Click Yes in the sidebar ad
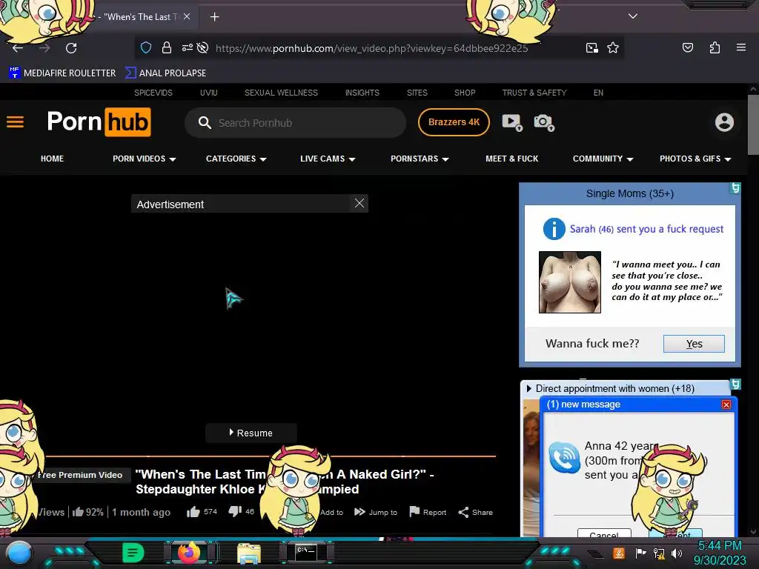This screenshot has height=569, width=759. 694,344
